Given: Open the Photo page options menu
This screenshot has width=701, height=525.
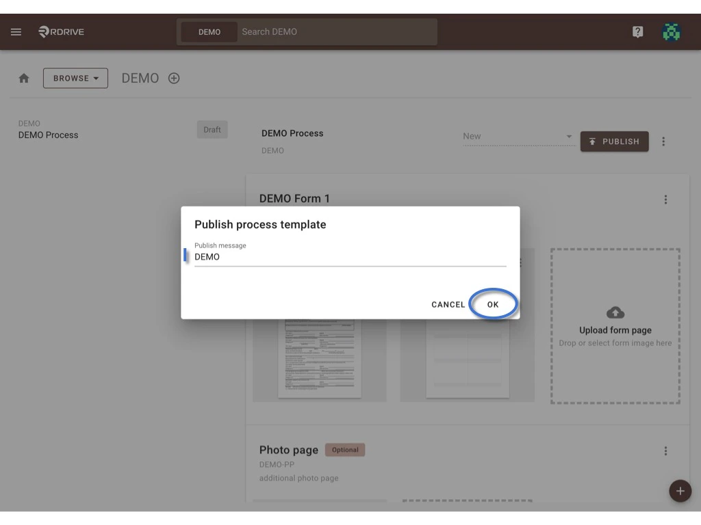Looking at the screenshot, I should [x=665, y=450].
